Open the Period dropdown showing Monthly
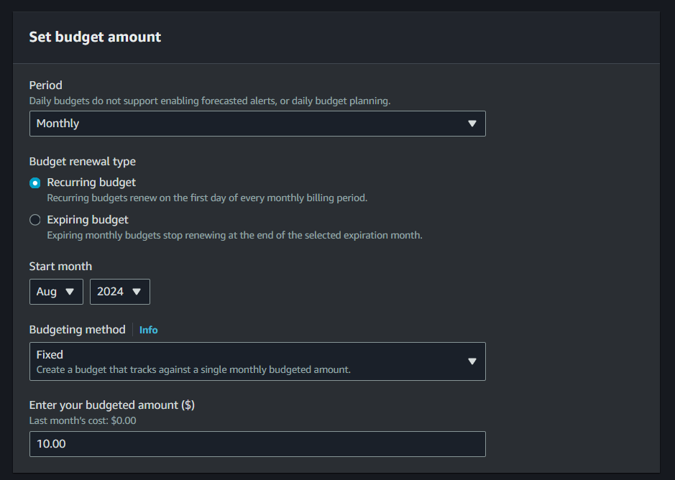The width and height of the screenshot is (675, 480). [x=257, y=124]
